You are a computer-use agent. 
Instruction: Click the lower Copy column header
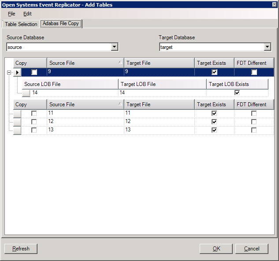pos(30,104)
